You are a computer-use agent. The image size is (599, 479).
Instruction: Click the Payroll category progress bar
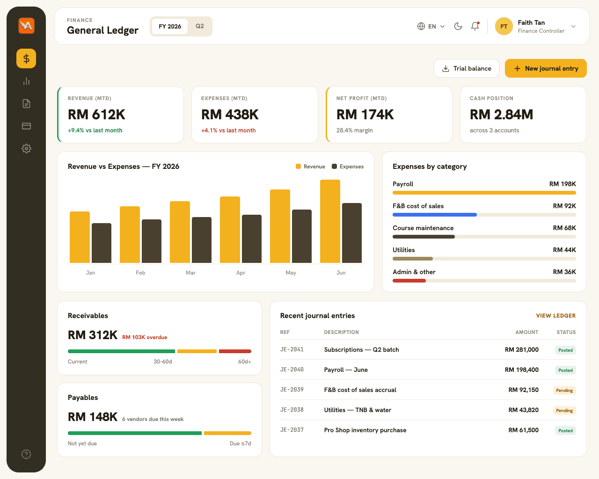point(484,193)
